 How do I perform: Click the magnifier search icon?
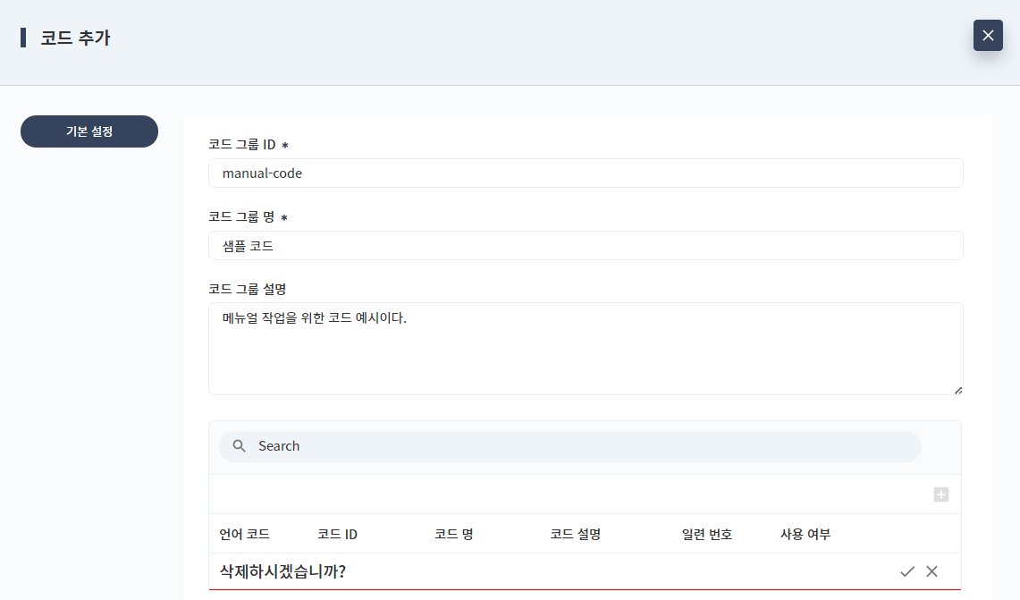240,446
